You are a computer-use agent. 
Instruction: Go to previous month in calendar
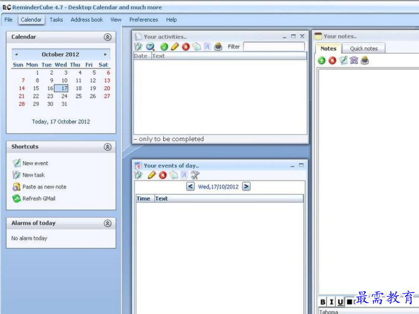coord(17,54)
